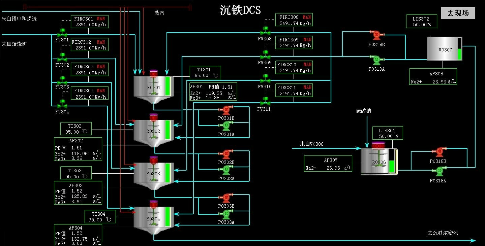Click the 硫酸钠 feed label
Image resolution: width=485 pixels, height=246 pixels.
[x=364, y=110]
